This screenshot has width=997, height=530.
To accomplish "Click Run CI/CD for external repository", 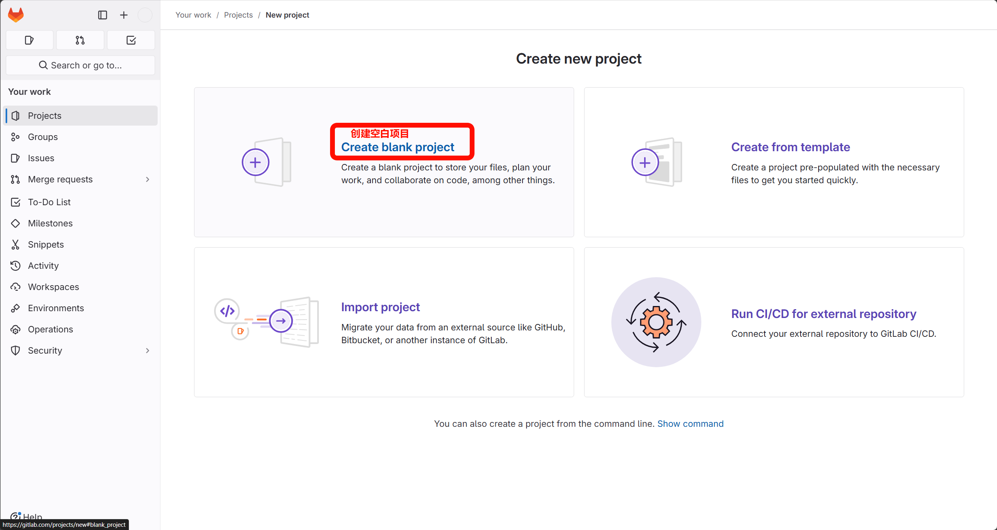I will 824,314.
